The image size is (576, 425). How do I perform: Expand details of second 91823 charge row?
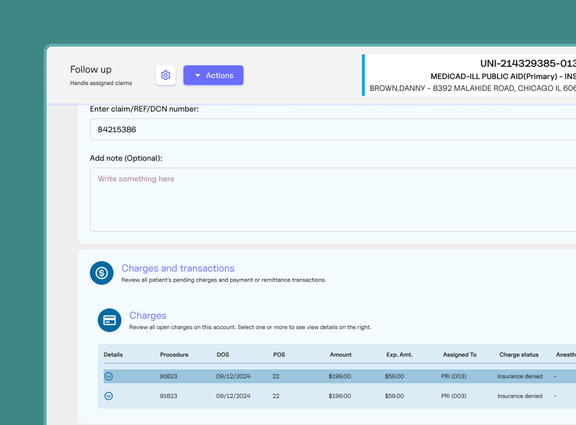coord(109,396)
